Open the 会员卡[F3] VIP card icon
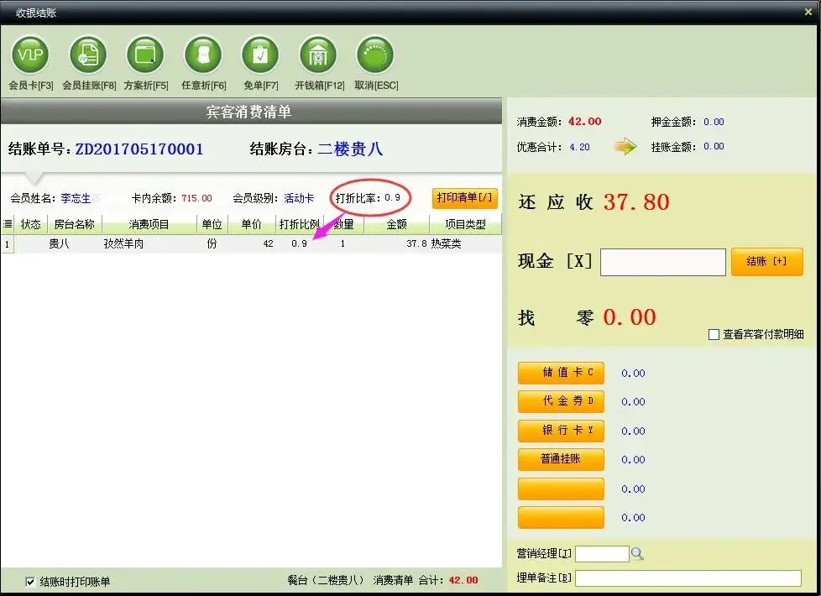Image resolution: width=821 pixels, height=596 pixels. 30,55
